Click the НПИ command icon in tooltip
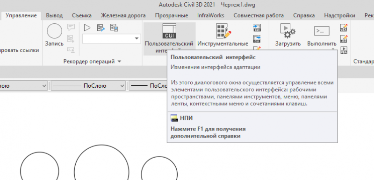374x180 pixels. coord(174,118)
